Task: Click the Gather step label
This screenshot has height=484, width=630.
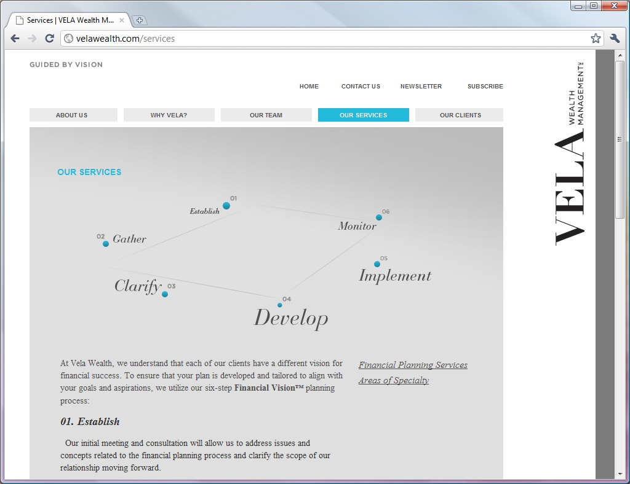Action: 129,239
